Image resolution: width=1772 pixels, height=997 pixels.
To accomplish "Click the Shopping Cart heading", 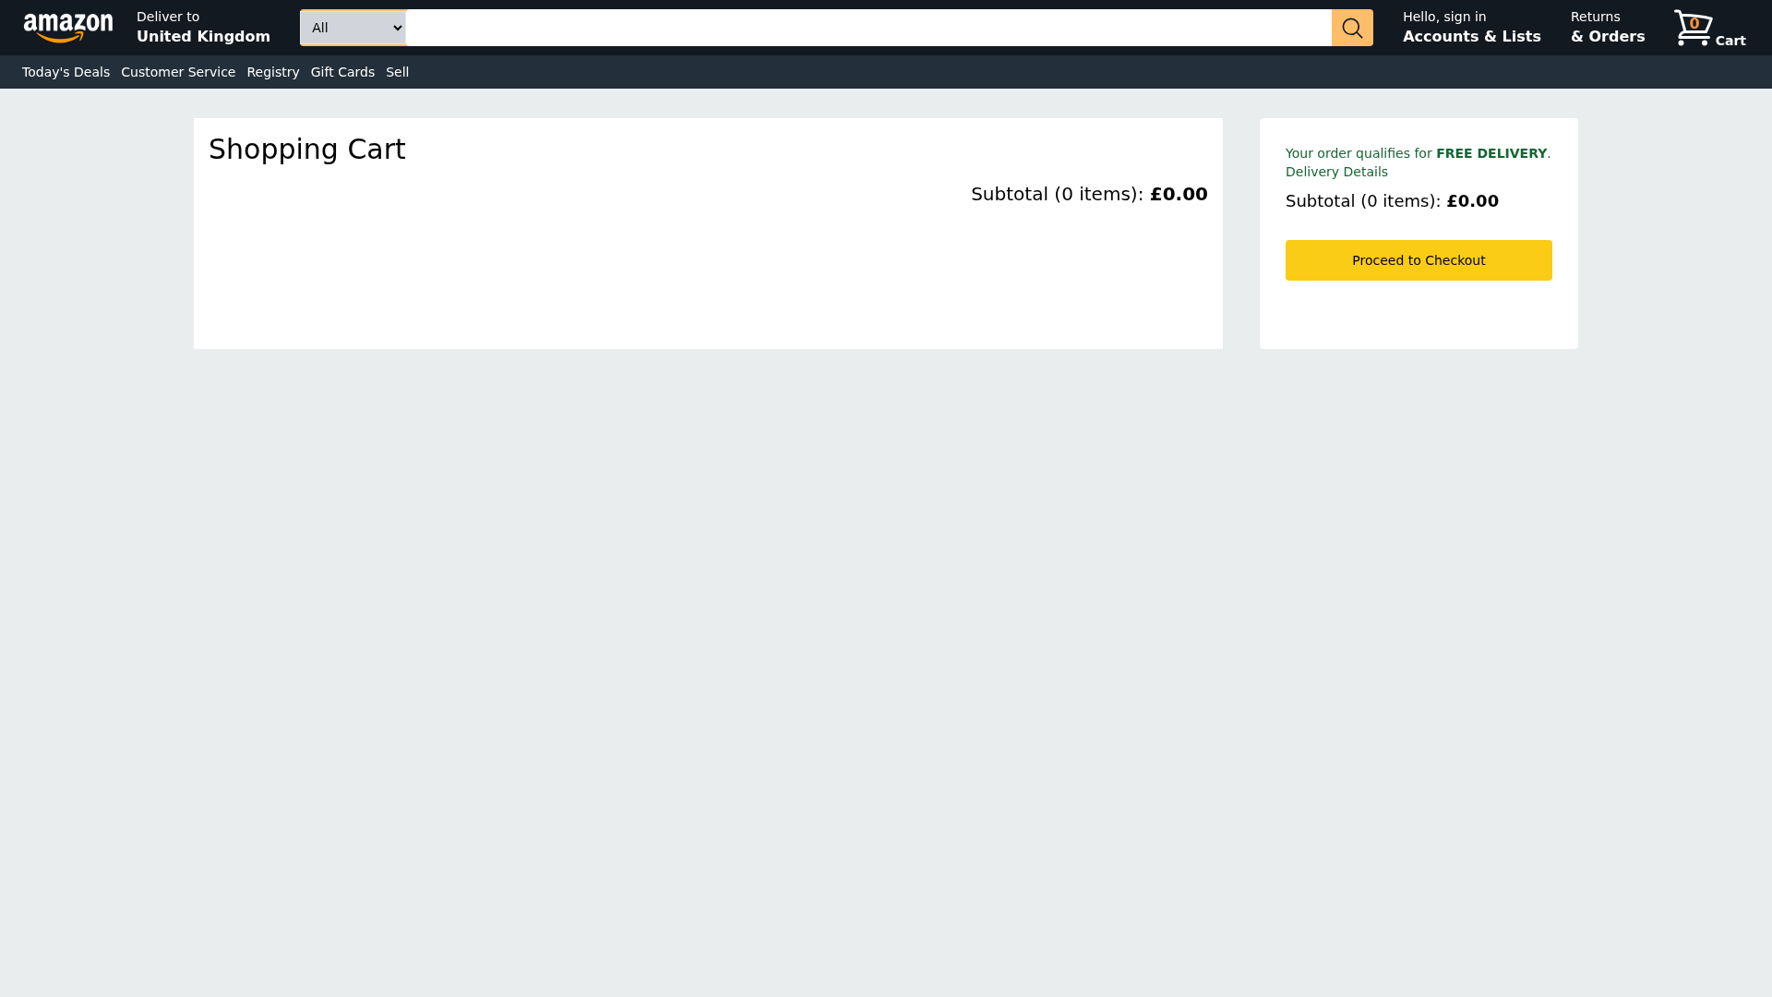I will (307, 149).
